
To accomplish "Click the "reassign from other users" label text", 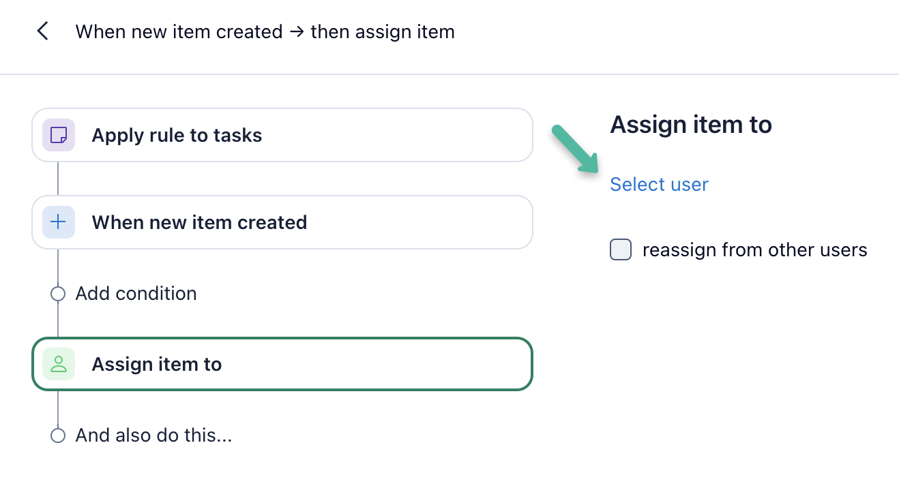I will (x=754, y=250).
